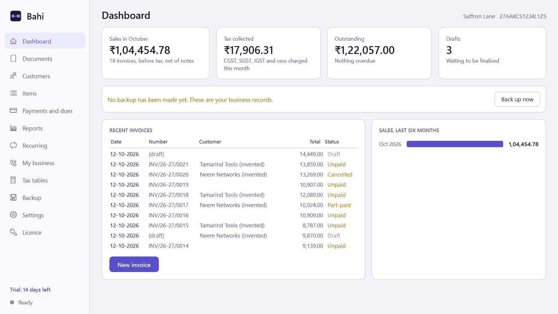Click the Bahi app logo icon

click(x=16, y=16)
